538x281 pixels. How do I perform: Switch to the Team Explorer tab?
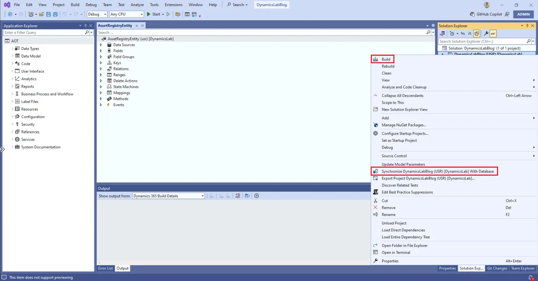[523, 268]
